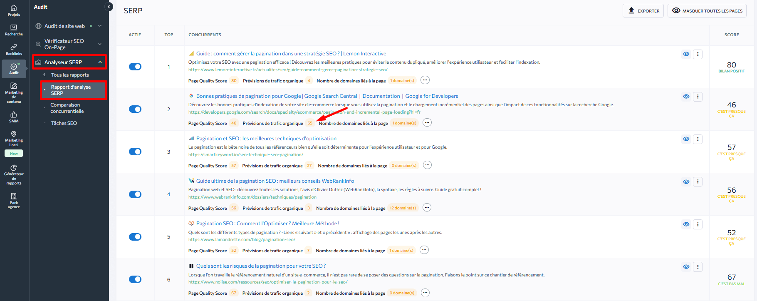The height and width of the screenshot is (301, 757).
Task: Open three-dot menu for Google Search Central result
Action: [698, 97]
